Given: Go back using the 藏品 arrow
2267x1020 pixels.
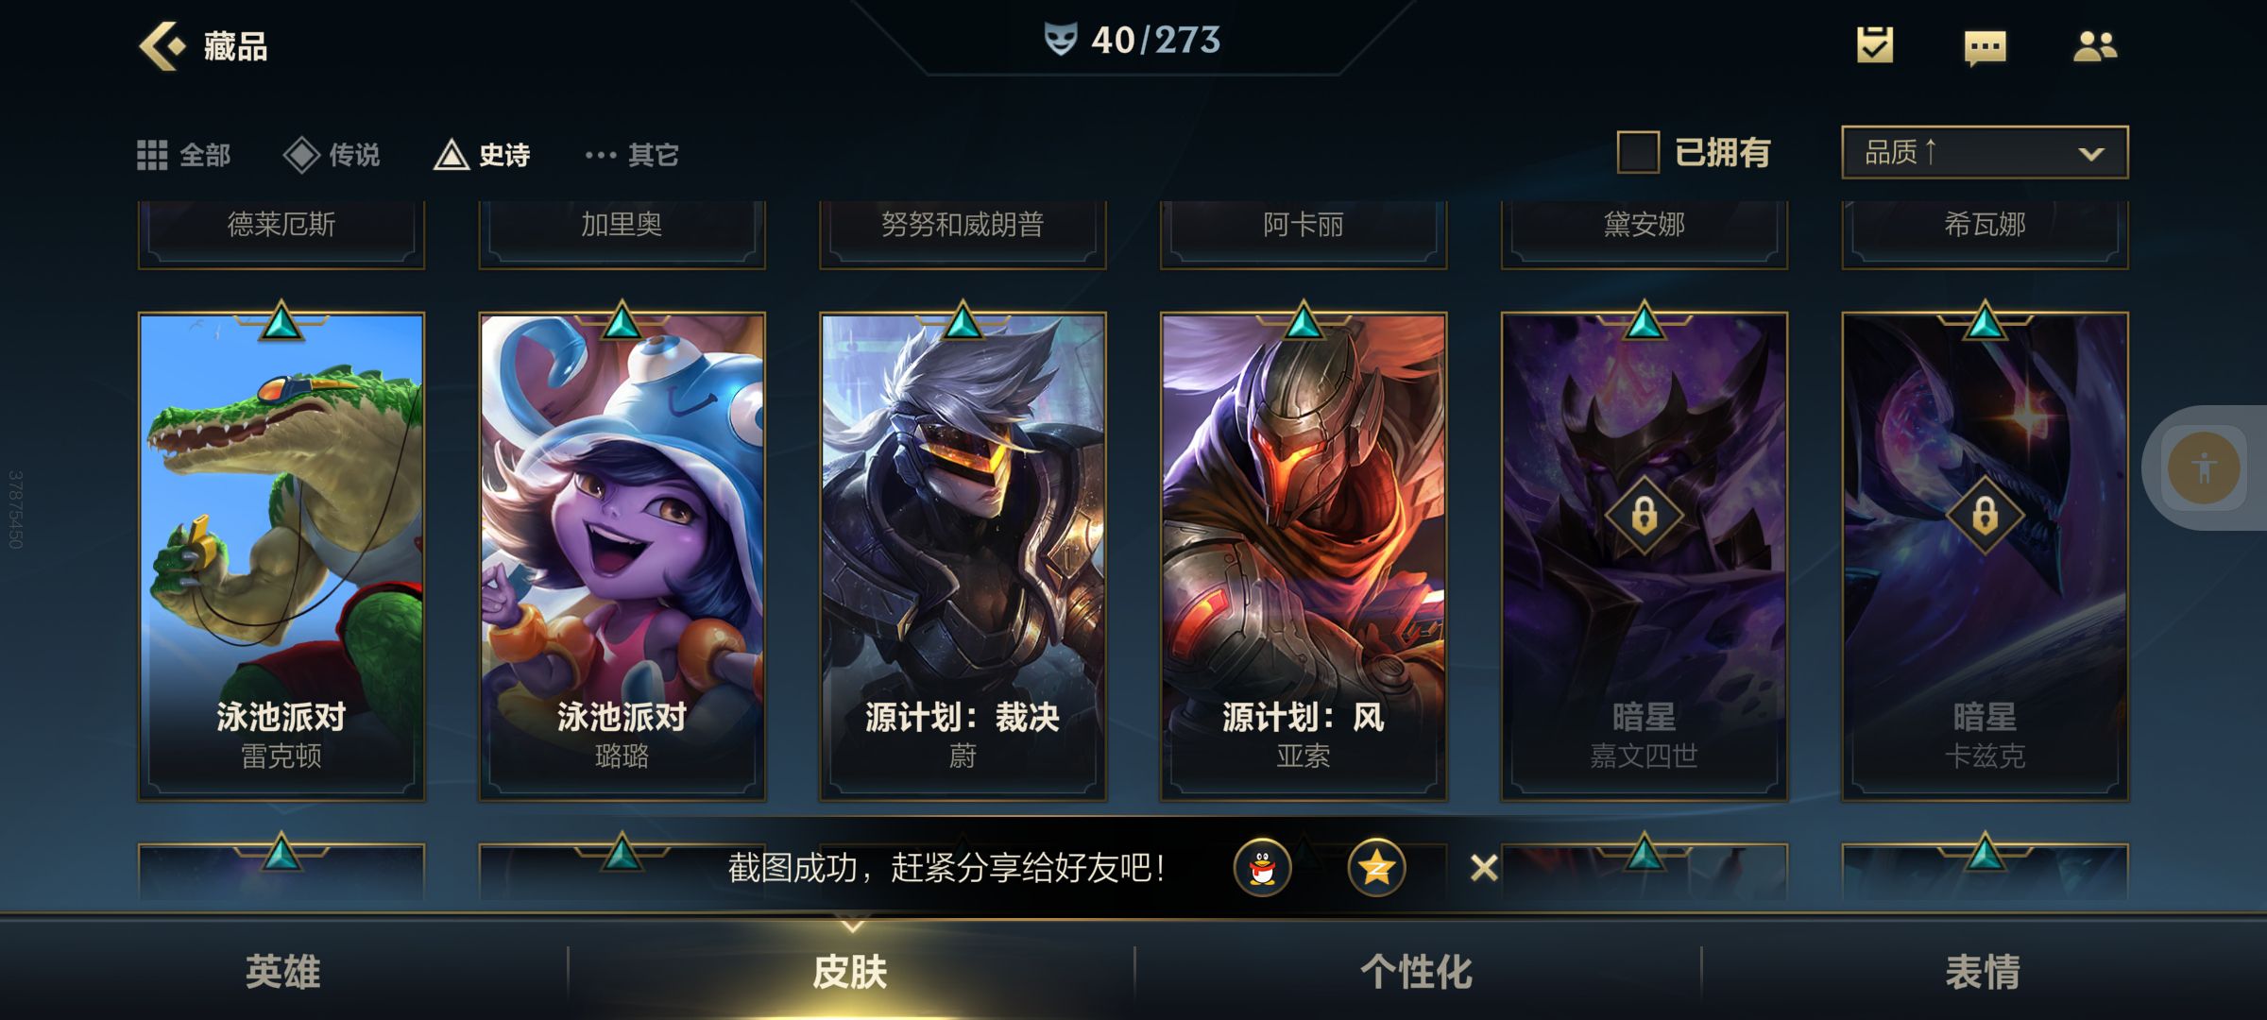Looking at the screenshot, I should click(162, 45).
